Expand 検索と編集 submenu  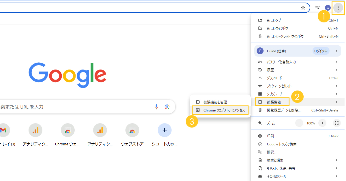pos(298,160)
